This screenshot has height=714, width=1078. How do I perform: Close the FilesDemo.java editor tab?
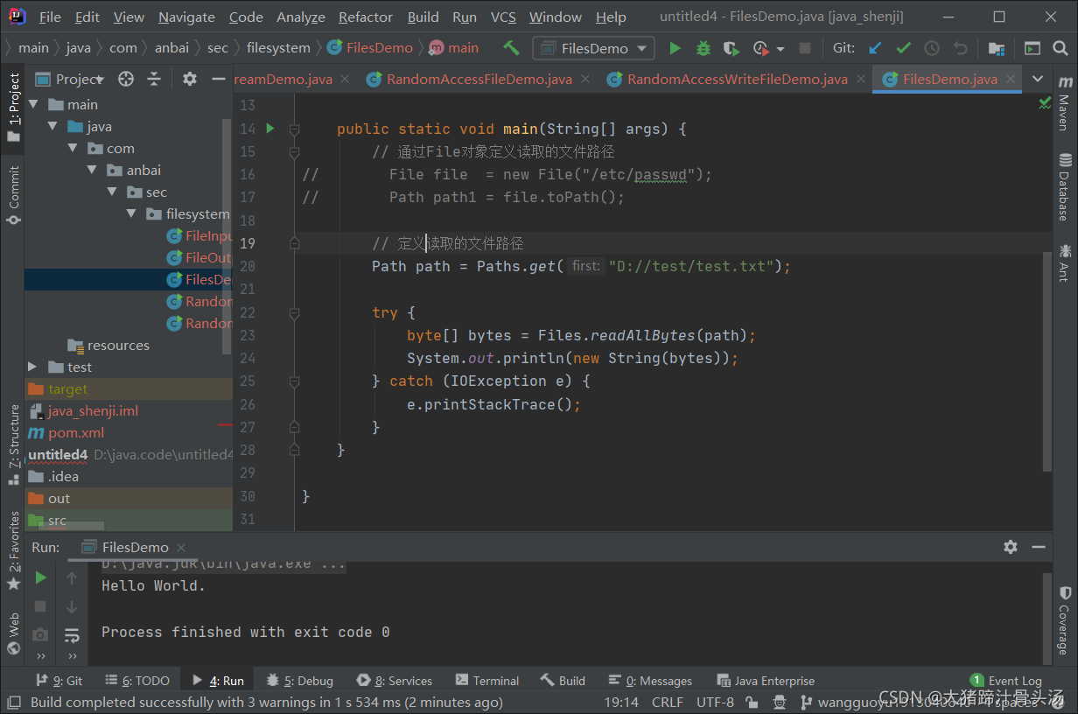pos(1012,79)
